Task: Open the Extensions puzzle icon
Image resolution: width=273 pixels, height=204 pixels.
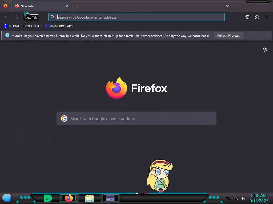Action: pos(257,17)
